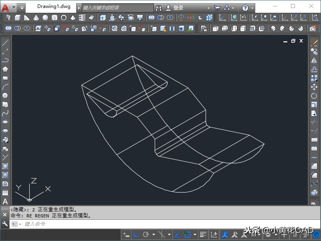Click the Multiline Text 'A' tool
Screen dimensions: 321x241
click(x=5, y=201)
